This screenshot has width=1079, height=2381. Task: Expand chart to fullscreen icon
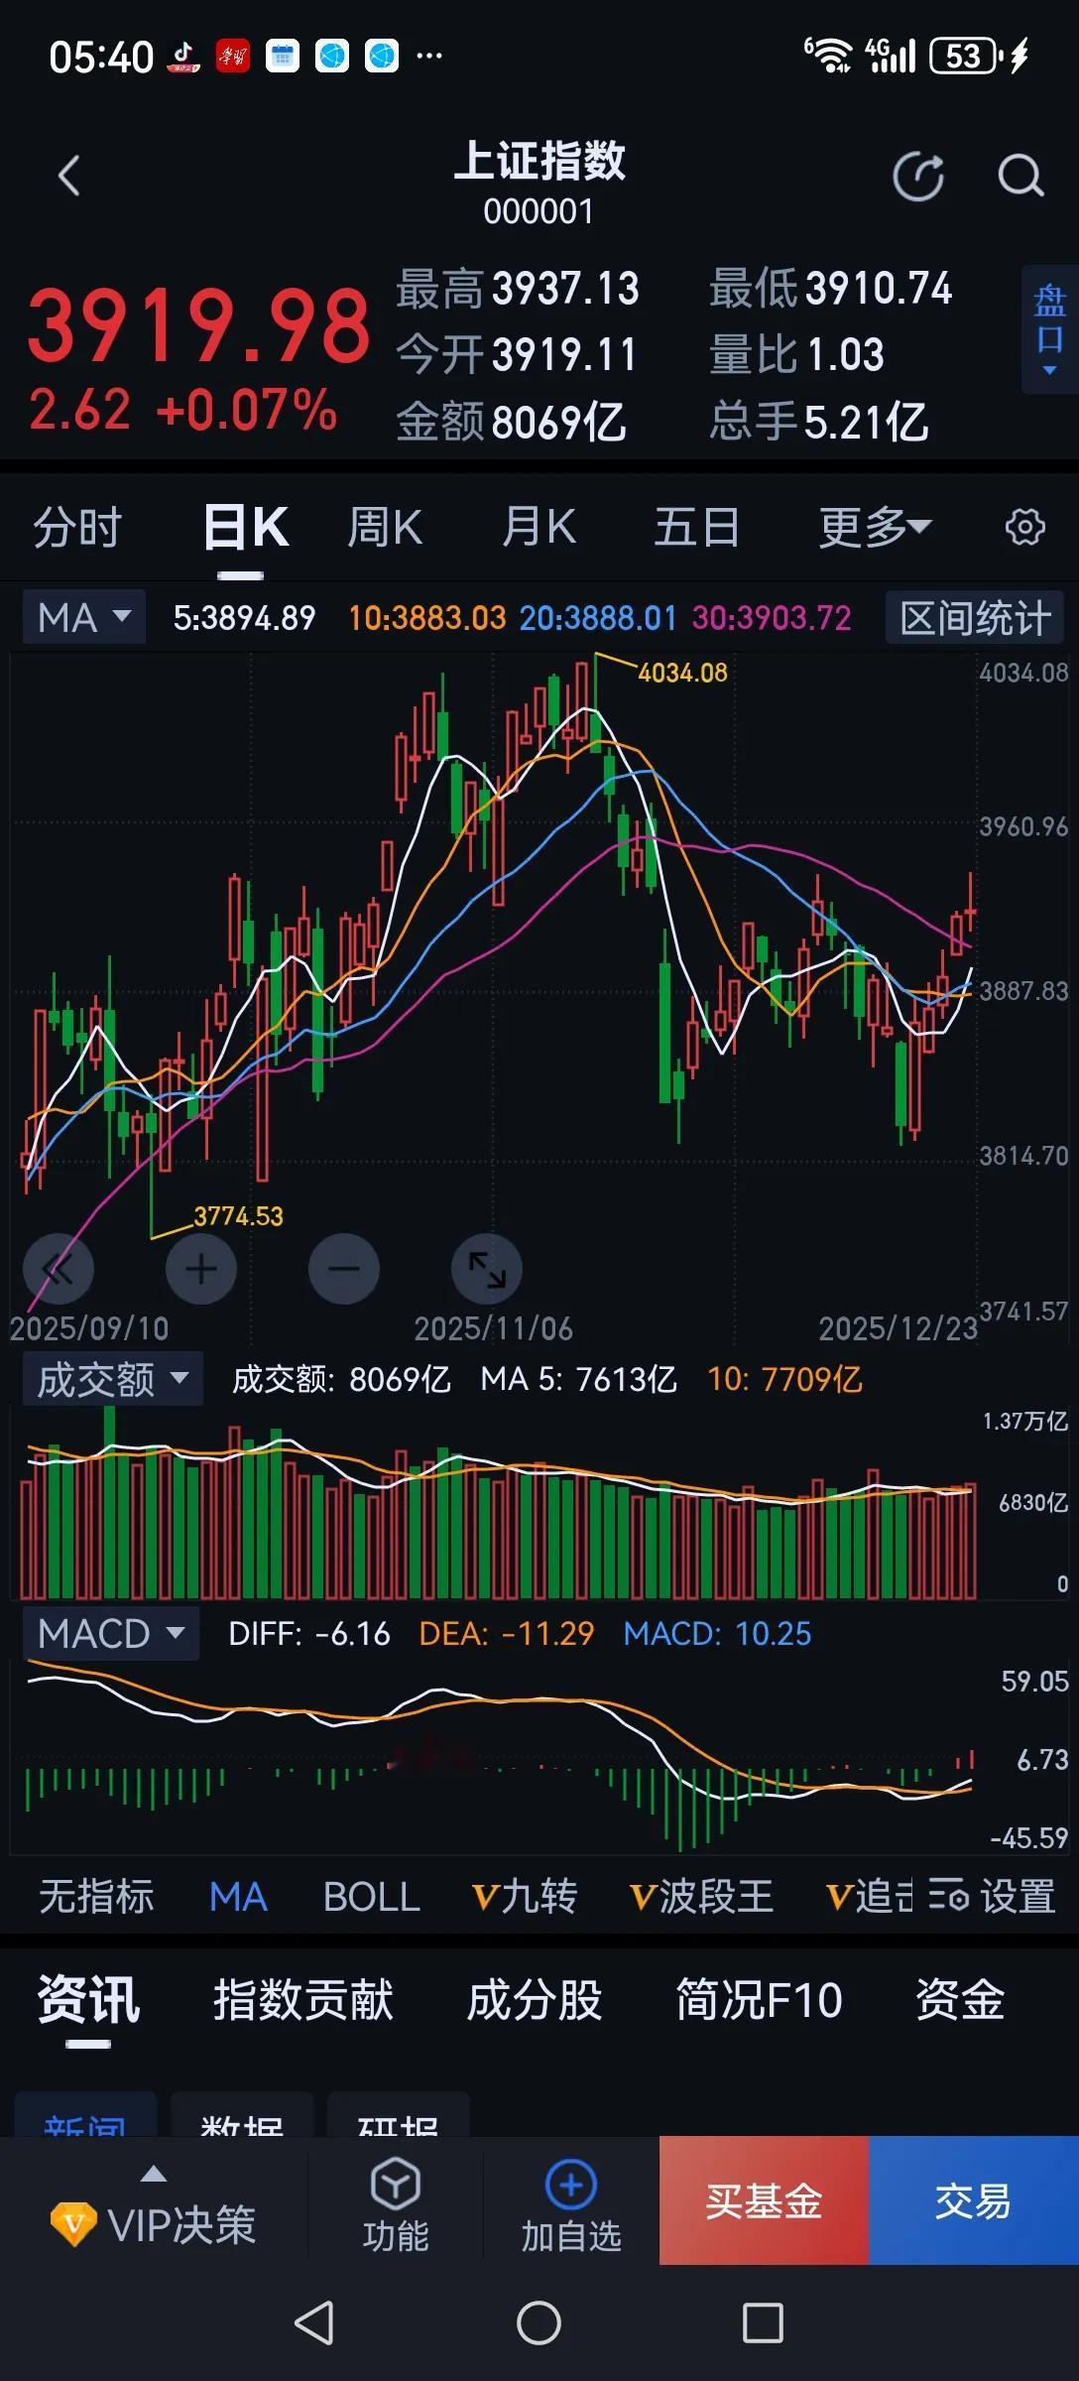(487, 1269)
